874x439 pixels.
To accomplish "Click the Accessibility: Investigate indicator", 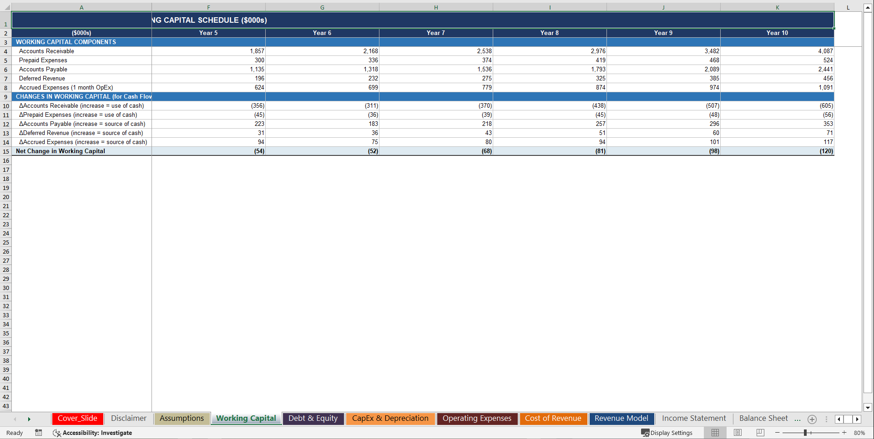I will (x=92, y=433).
